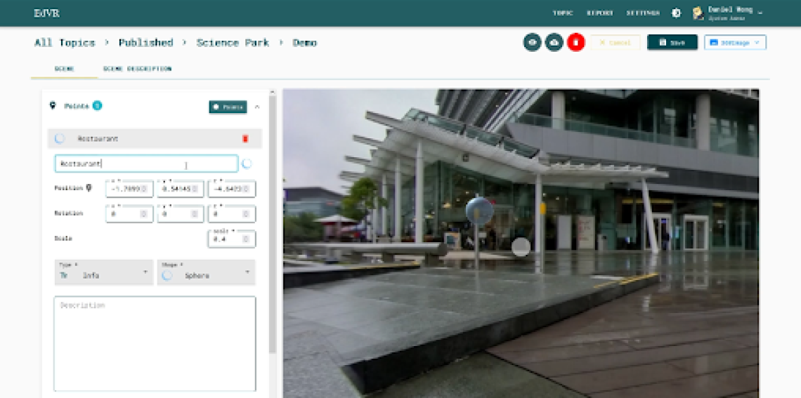Delete the Restaurant point with trash icon
The width and height of the screenshot is (801, 398).
coord(245,139)
